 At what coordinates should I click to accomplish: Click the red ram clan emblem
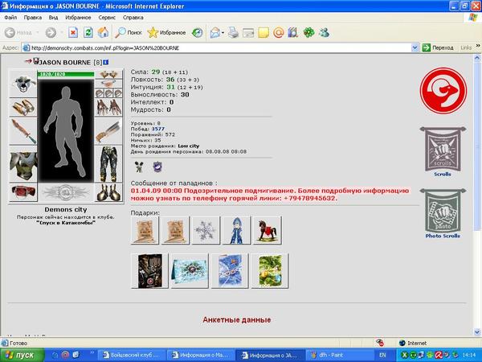443,91
